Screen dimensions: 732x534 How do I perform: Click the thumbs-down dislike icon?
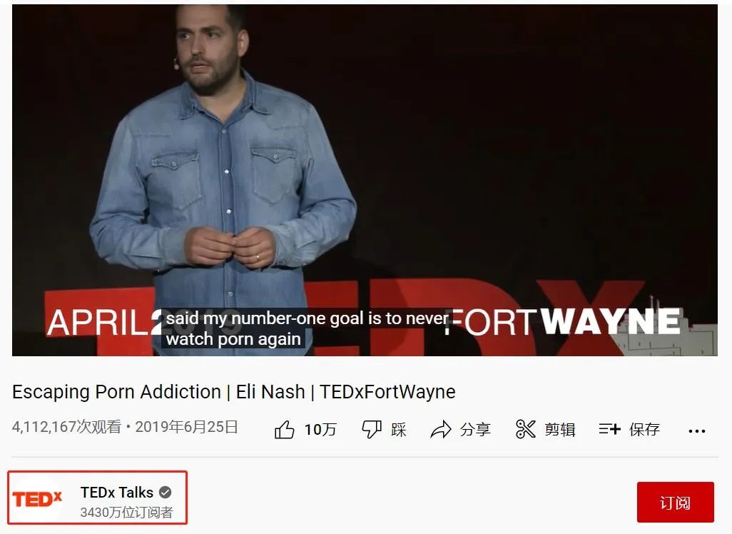372,429
